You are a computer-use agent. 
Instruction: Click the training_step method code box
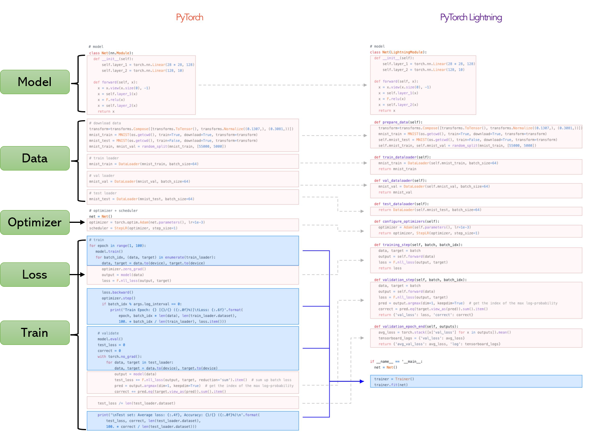coord(476,260)
